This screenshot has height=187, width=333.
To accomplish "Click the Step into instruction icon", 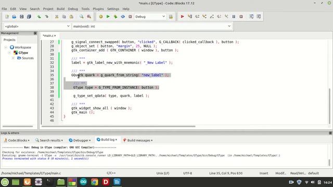I will coord(226,17).
